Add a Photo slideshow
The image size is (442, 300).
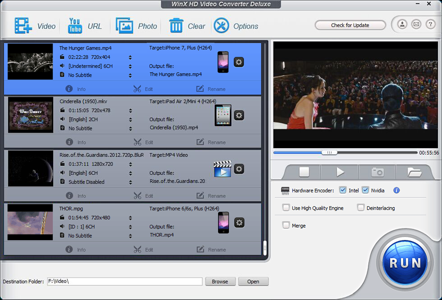click(124, 26)
